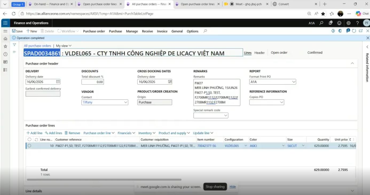Viewport: 370px width, 195px height.
Task: Create a New purchase order
Action: click(x=32, y=31)
